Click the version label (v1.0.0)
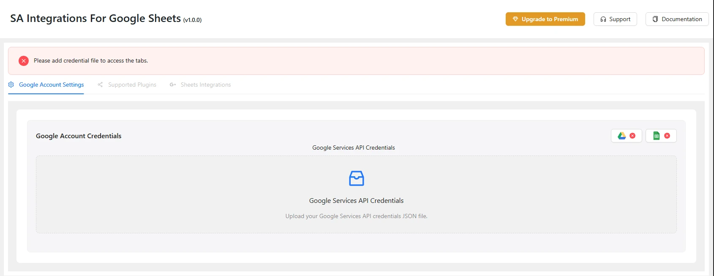This screenshot has width=714, height=276. pyautogui.click(x=192, y=20)
